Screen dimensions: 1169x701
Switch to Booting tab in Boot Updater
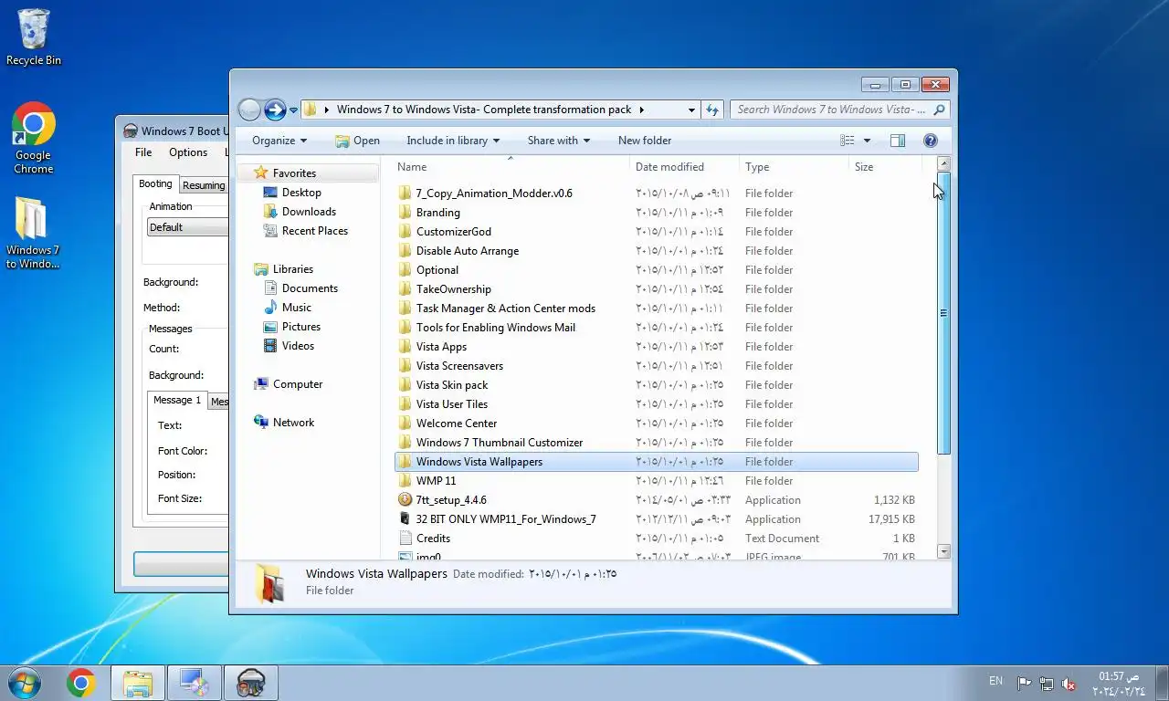[155, 184]
